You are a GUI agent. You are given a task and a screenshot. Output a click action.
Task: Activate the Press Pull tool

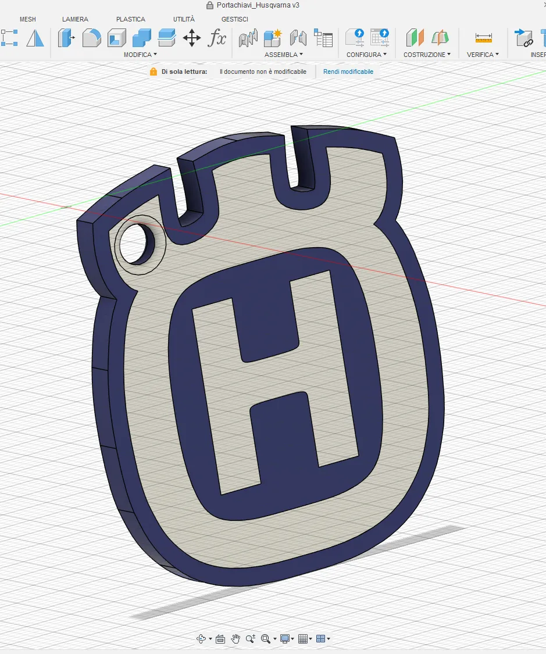coord(66,38)
